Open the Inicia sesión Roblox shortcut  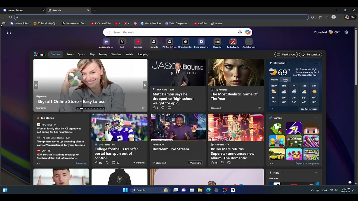click(x=201, y=43)
